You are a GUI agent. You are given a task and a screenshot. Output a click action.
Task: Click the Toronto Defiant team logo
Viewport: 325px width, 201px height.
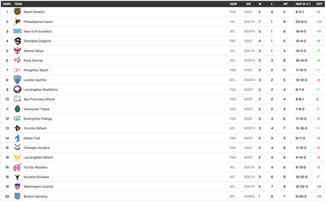[17, 128]
